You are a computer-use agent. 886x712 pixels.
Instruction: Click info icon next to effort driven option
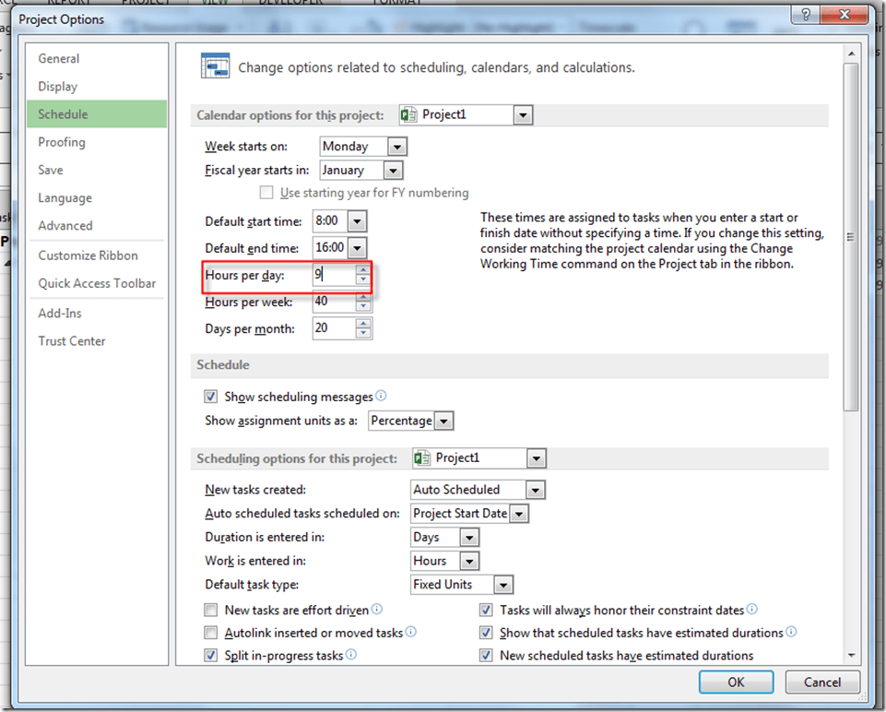(376, 610)
